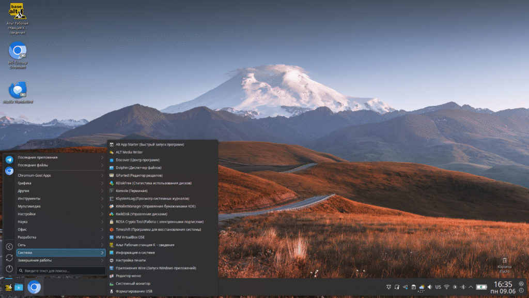529x298 pixels.
Task: Expand the Последние приложения submenu
Action: point(60,157)
